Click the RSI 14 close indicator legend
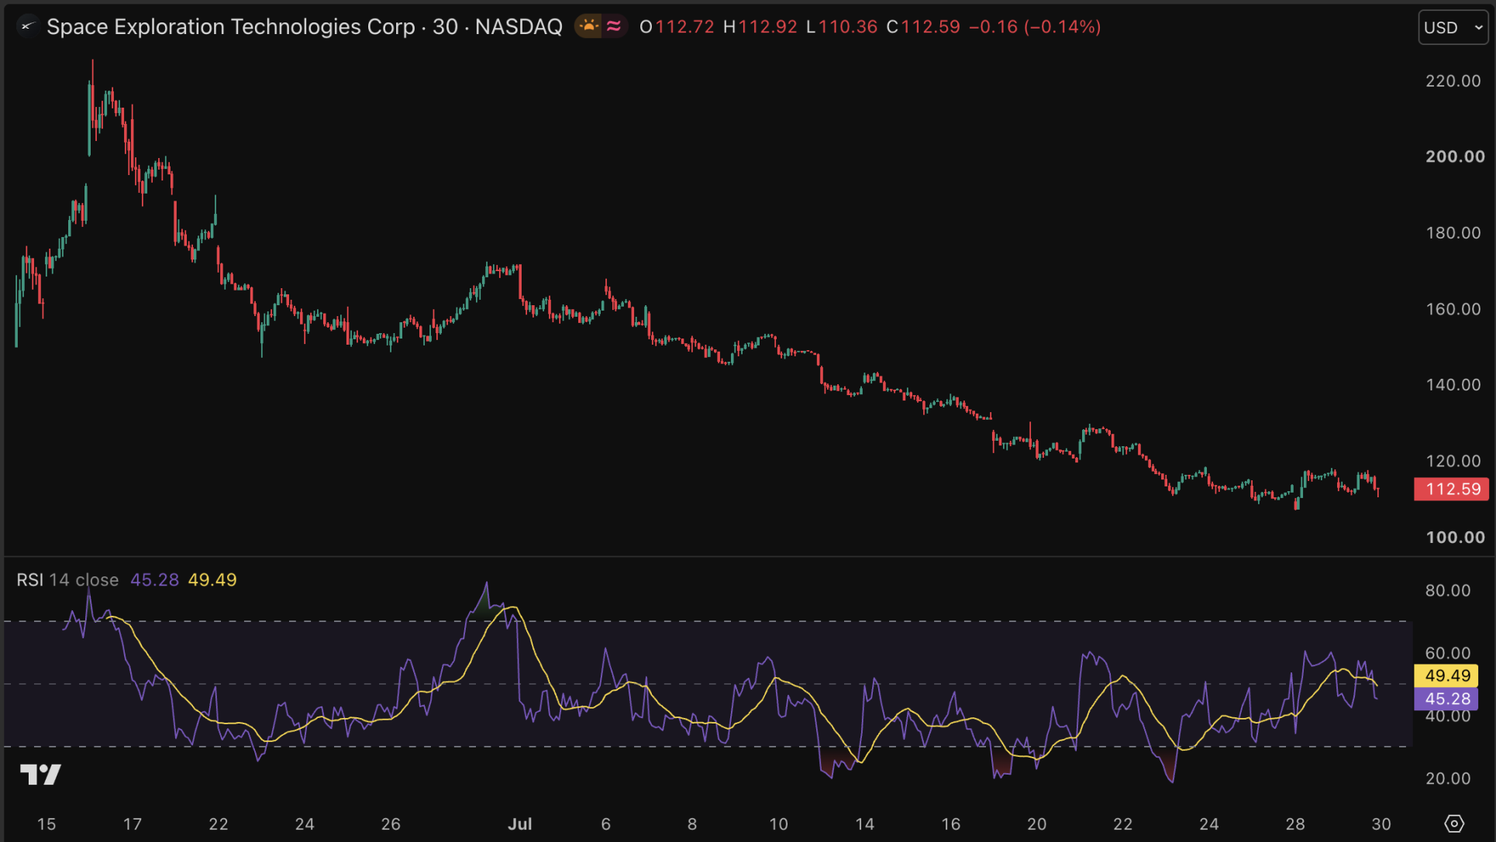1496x842 pixels. [68, 579]
